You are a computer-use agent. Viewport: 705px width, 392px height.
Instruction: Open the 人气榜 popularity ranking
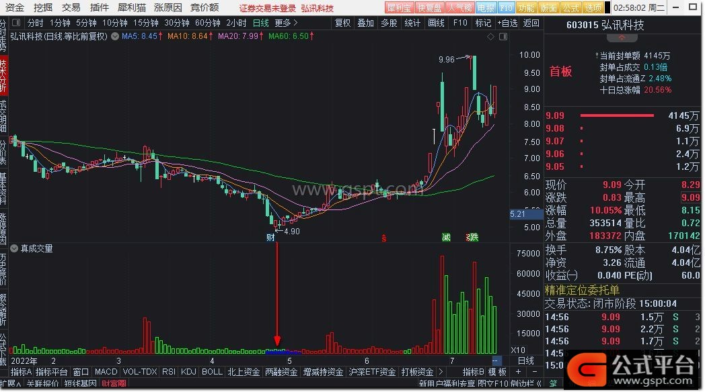click(459, 7)
